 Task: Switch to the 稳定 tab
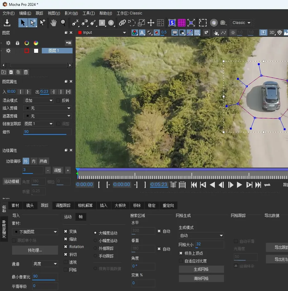(152, 205)
